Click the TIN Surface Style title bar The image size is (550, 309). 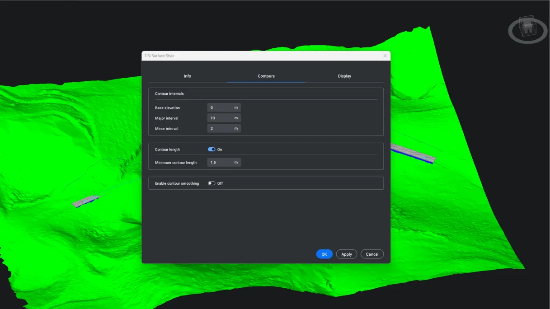click(x=266, y=56)
